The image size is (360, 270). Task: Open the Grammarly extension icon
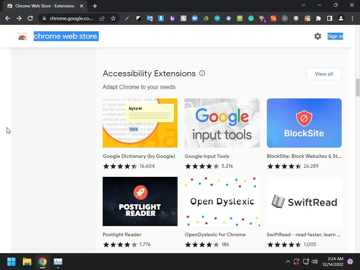[251, 18]
